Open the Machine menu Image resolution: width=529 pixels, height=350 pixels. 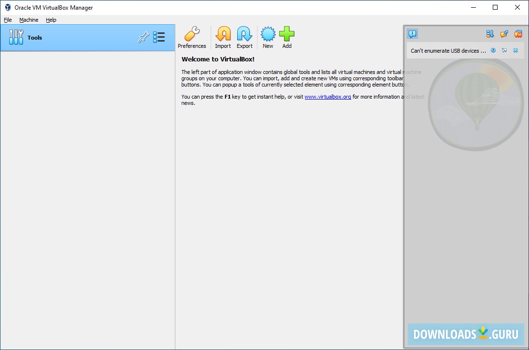pyautogui.click(x=29, y=20)
